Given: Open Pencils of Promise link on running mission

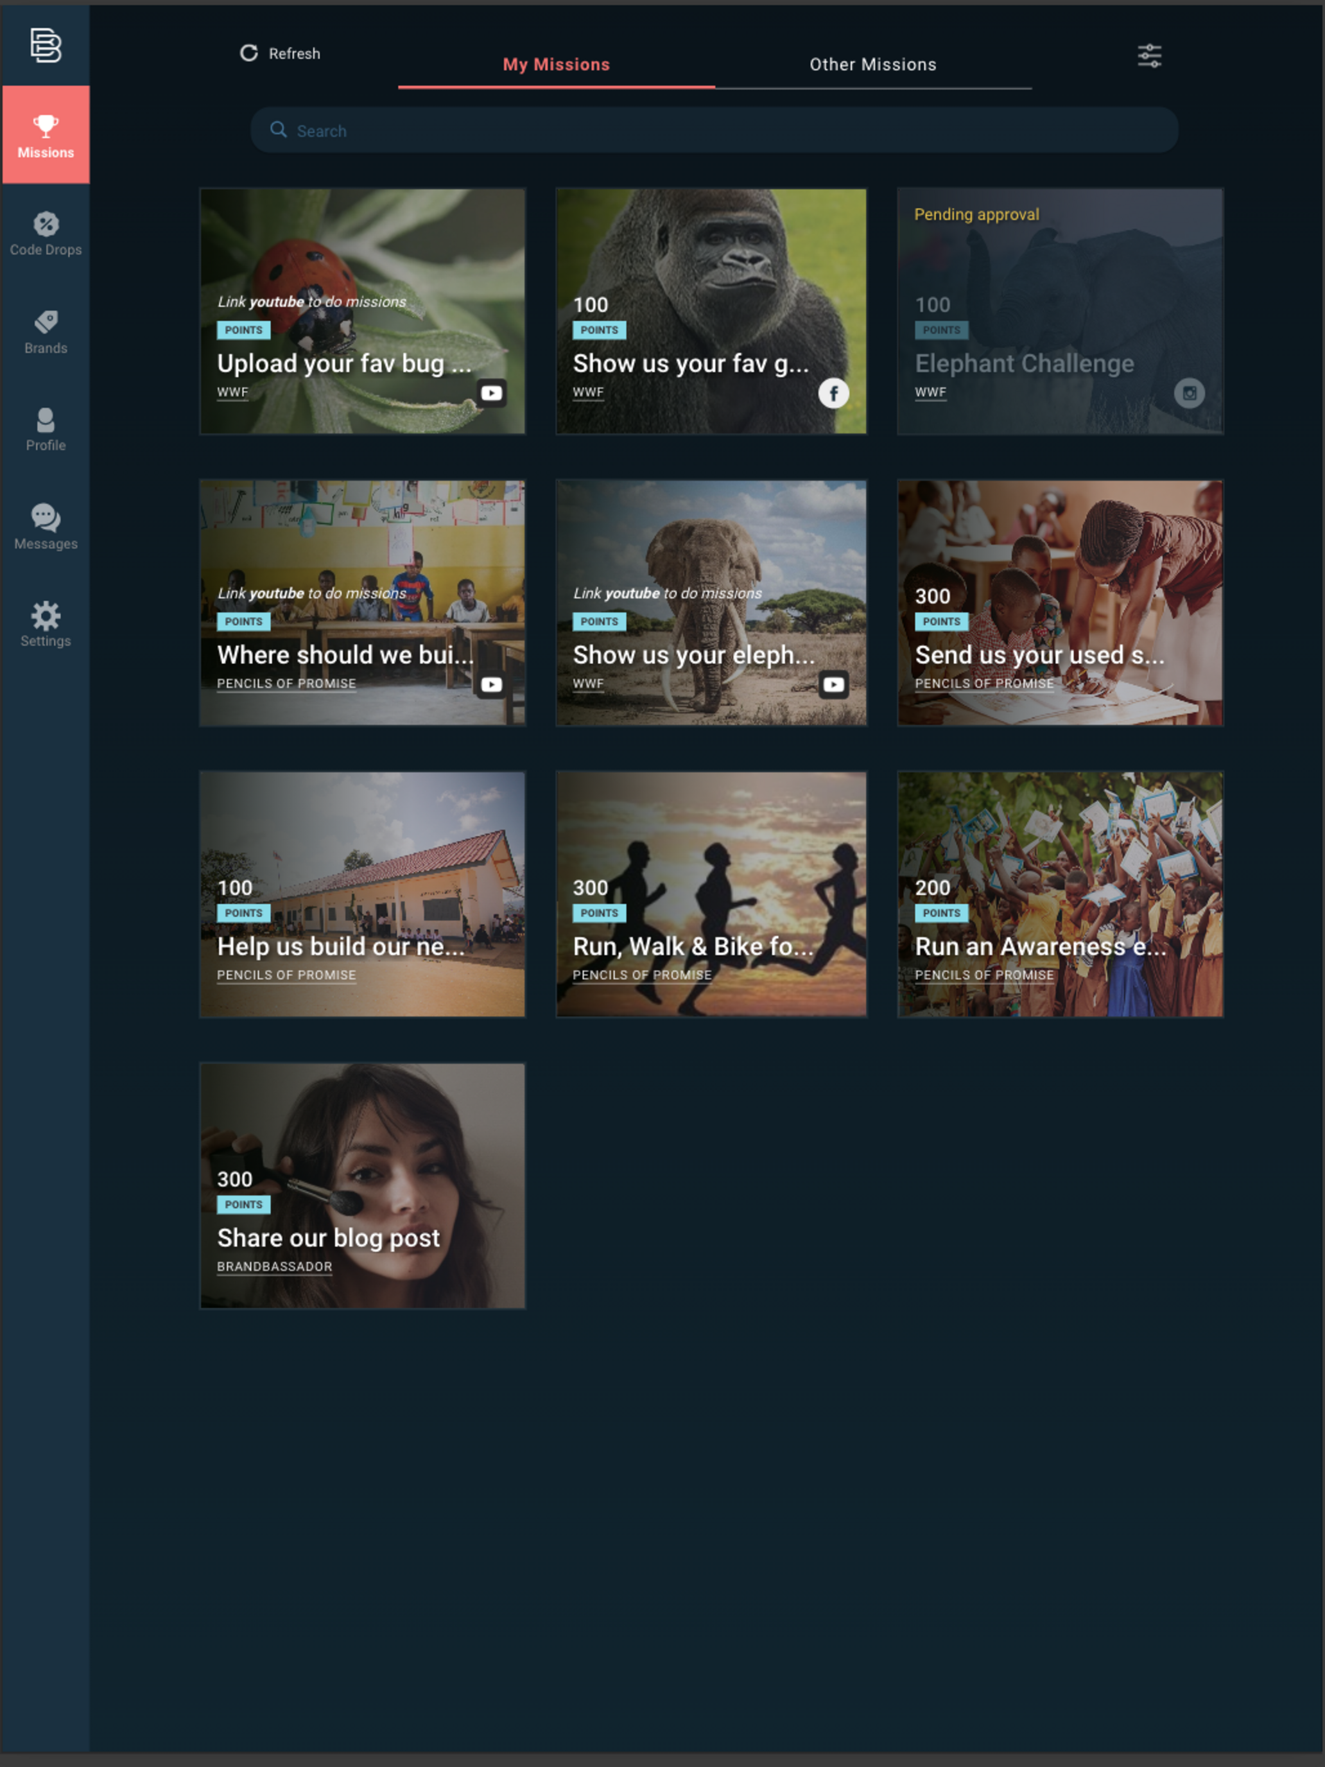Looking at the screenshot, I should click(641, 975).
